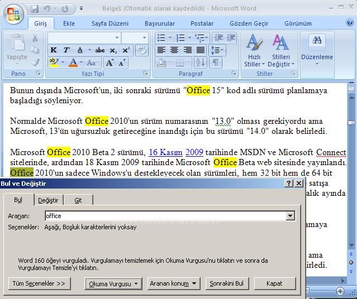Open the Görünüm ribbon tab
This screenshot has height=299, width=357.
point(298,23)
